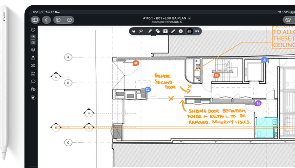
Task: Click the status bar time 2:16 pm
Action: click(38, 12)
